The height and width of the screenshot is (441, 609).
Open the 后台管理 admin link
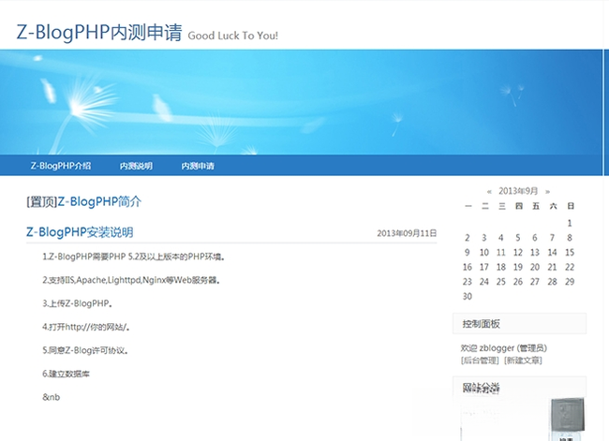[480, 360]
